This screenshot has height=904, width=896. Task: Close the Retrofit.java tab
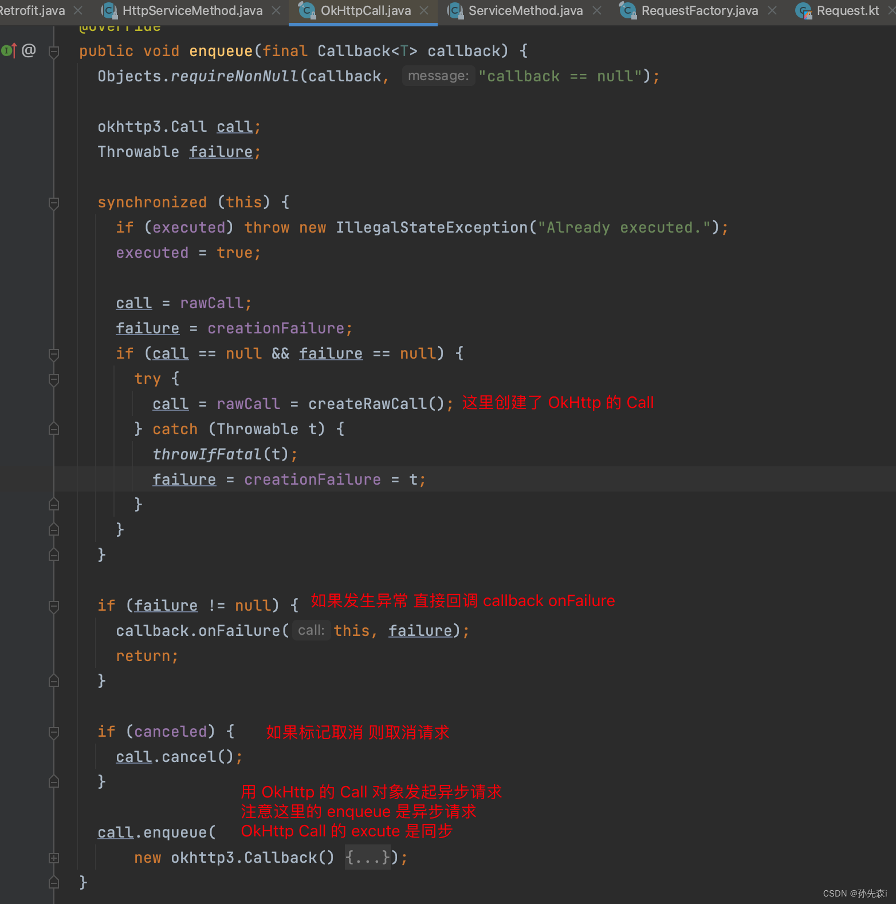(x=78, y=11)
